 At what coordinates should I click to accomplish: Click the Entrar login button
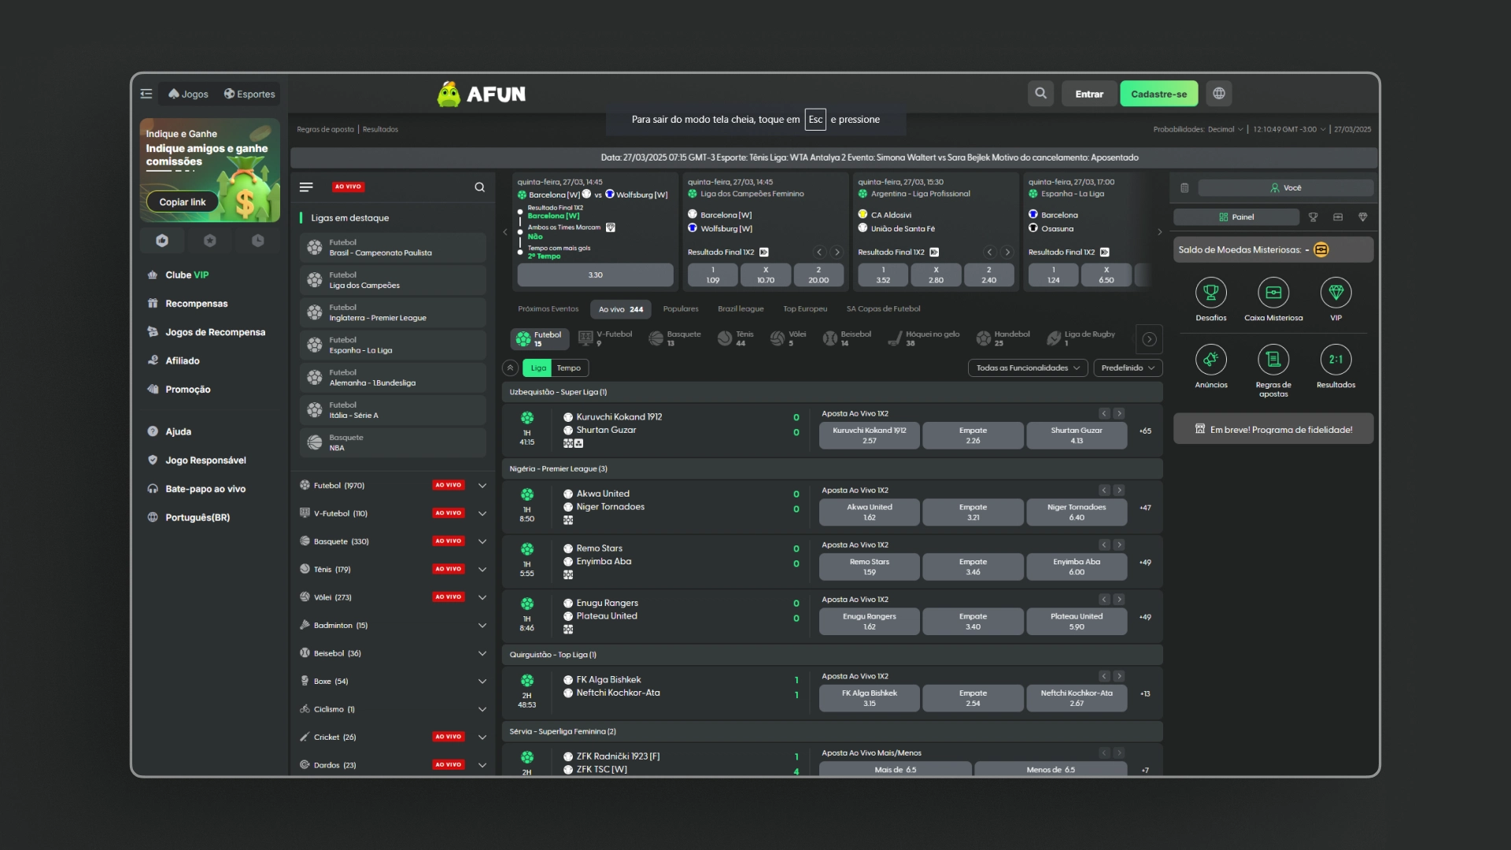(1089, 94)
